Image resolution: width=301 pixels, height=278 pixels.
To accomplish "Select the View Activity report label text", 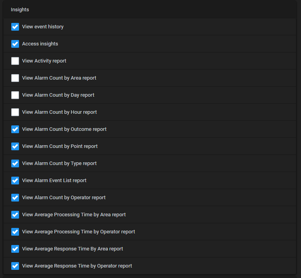I will [44, 61].
